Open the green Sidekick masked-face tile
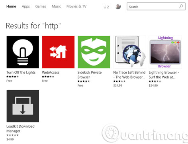This screenshot has width=188, height=144. pos(94,52)
